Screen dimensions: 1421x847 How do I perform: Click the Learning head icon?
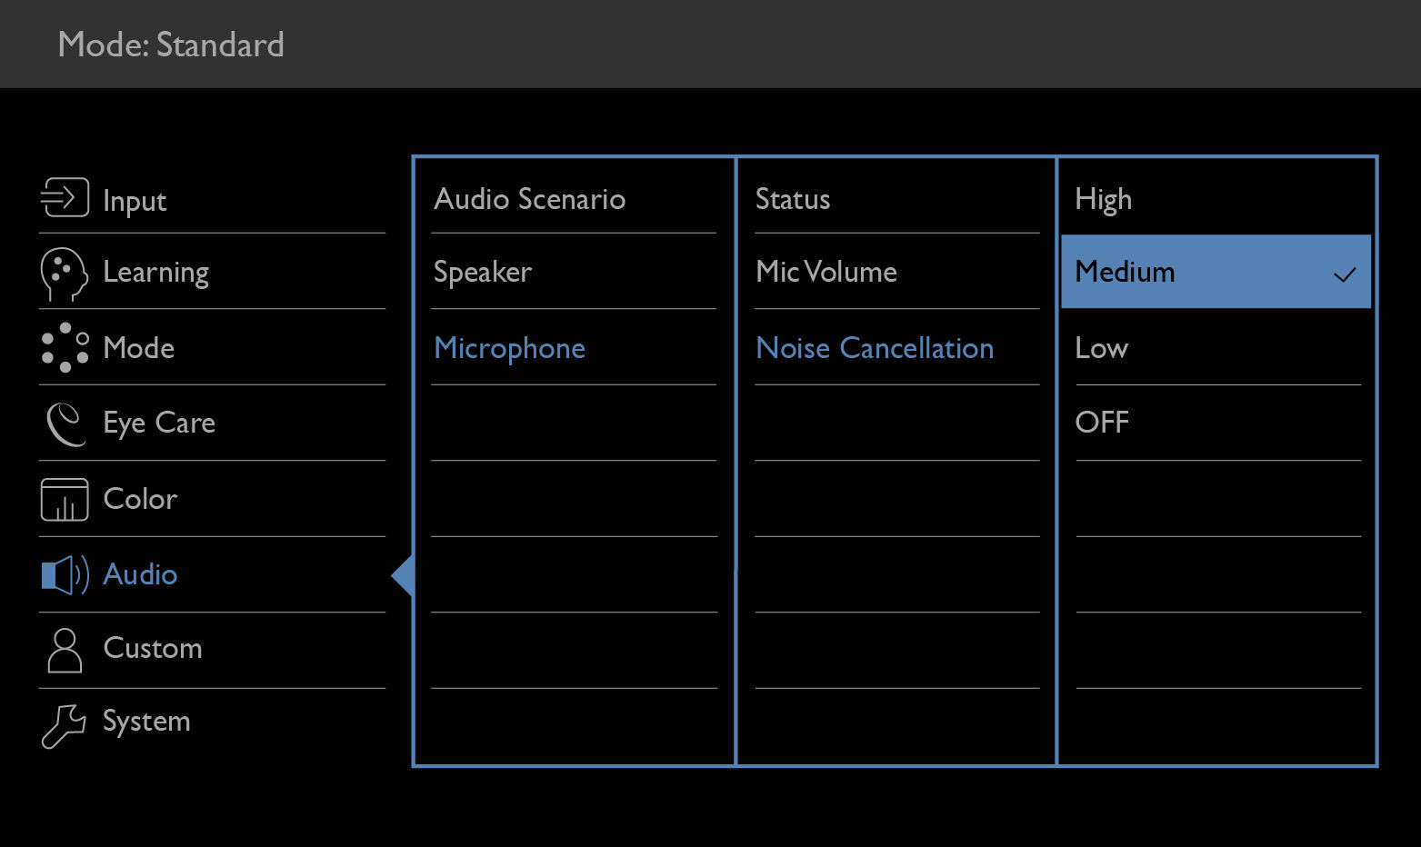point(64,274)
